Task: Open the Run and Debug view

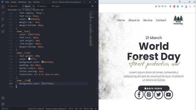Action: (3, 25)
